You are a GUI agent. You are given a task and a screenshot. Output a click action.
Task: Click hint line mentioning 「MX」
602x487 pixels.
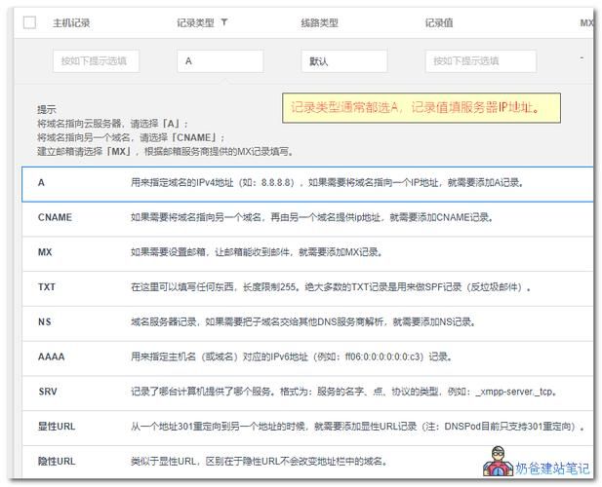166,151
